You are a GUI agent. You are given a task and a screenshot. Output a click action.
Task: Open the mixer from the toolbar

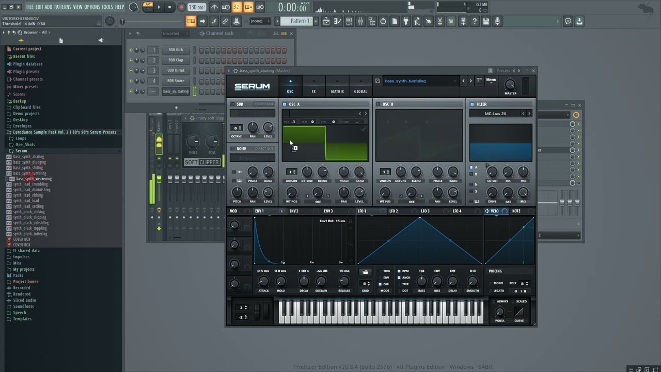[x=360, y=21]
